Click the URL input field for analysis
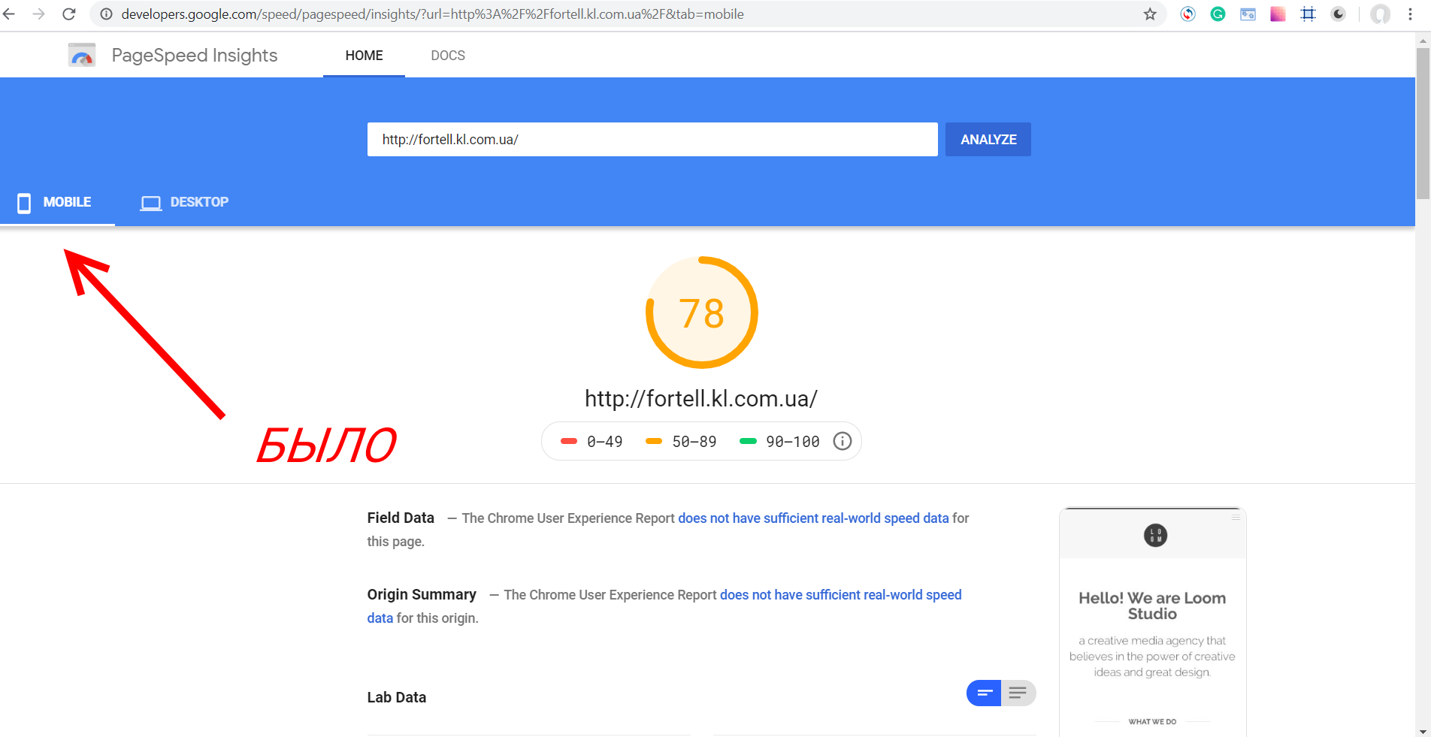The height and width of the screenshot is (737, 1431). pyautogui.click(x=652, y=140)
